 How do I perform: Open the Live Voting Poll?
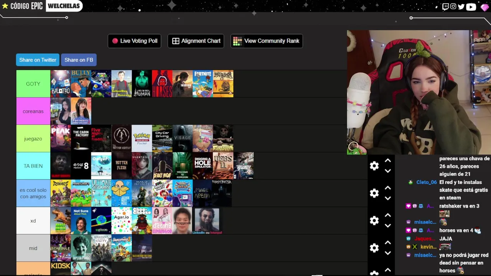pos(135,41)
